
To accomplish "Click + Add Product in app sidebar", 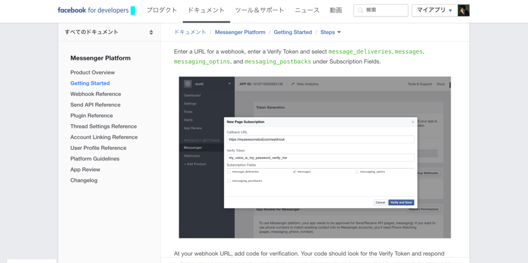I will point(194,164).
